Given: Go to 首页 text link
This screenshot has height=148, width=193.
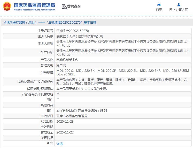Looking at the screenshot, I should click(x=159, y=10).
